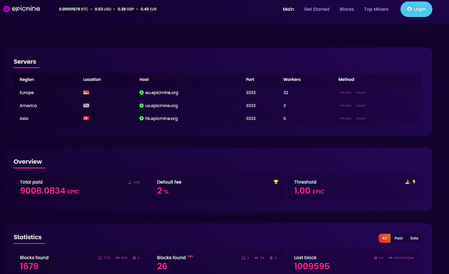Screen dimensions: 449x274
Task: Go to the Blocks page
Action: (347, 9)
